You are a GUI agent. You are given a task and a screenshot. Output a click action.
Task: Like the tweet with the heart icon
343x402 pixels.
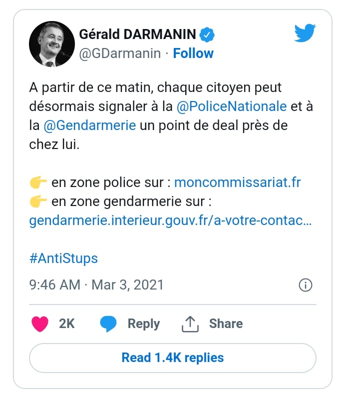pos(40,323)
